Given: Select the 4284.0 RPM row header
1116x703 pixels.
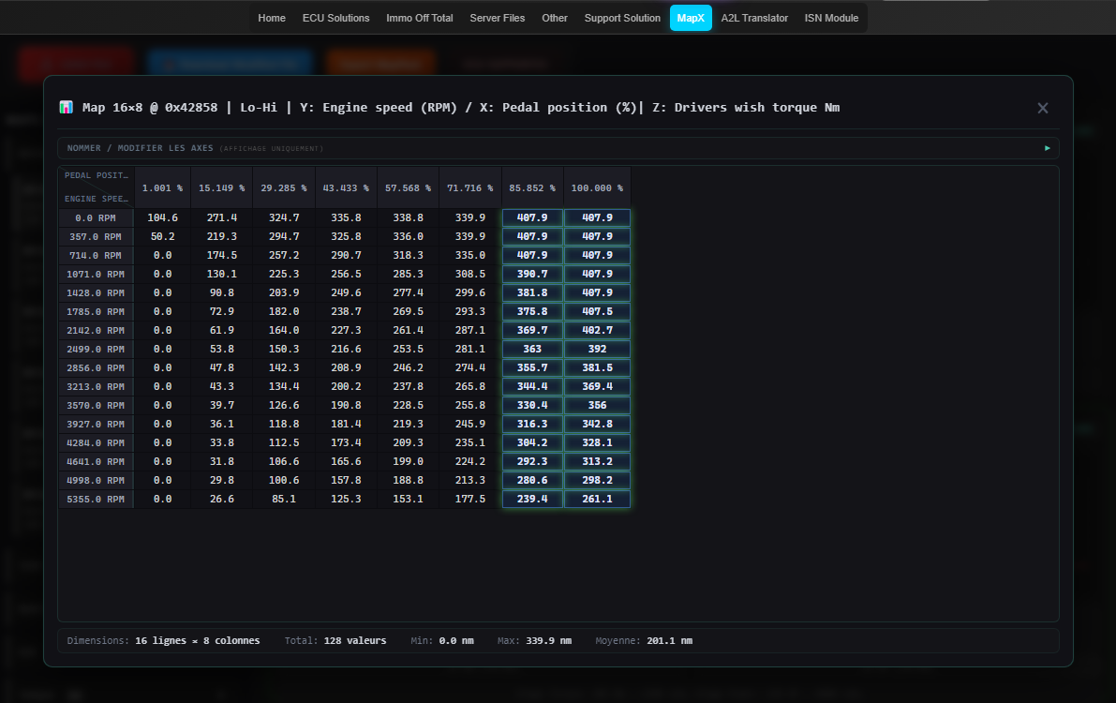Looking at the screenshot, I should point(96,443).
